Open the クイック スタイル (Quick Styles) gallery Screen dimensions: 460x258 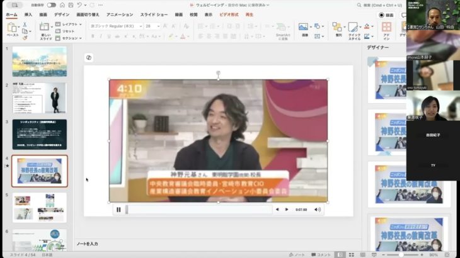(x=354, y=31)
